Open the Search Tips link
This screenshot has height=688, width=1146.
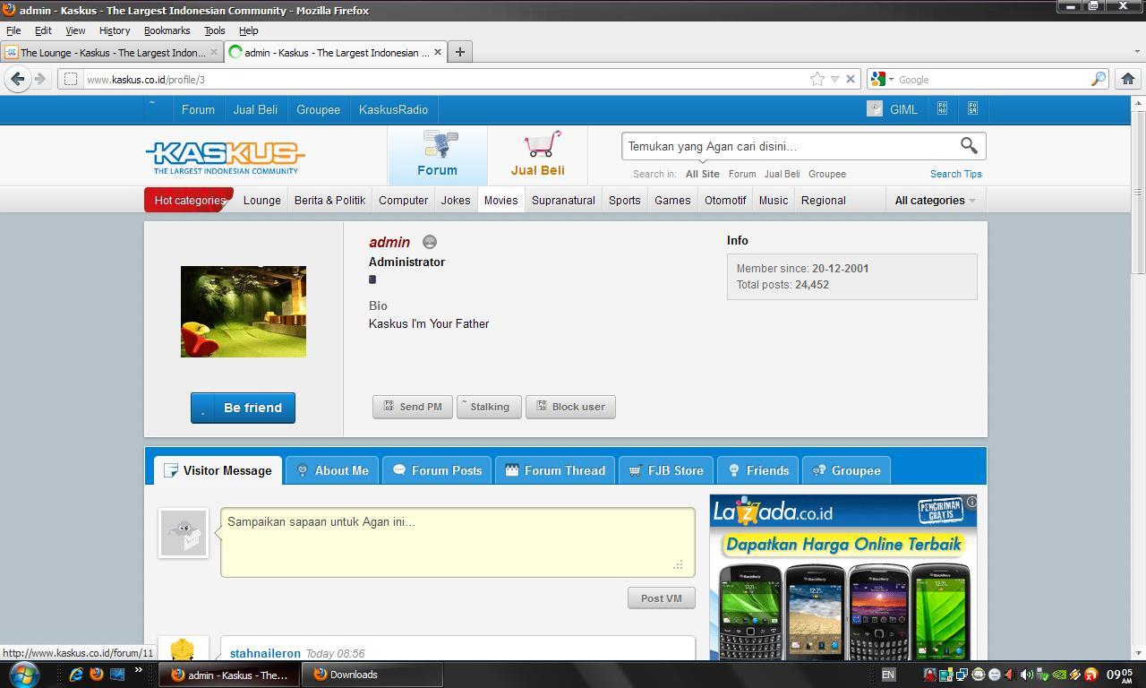(955, 174)
